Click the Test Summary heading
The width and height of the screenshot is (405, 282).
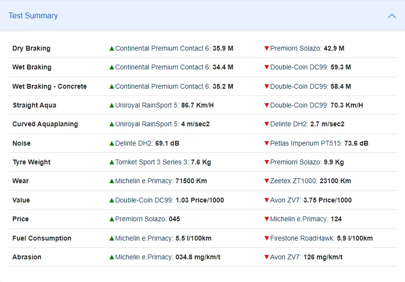point(33,15)
